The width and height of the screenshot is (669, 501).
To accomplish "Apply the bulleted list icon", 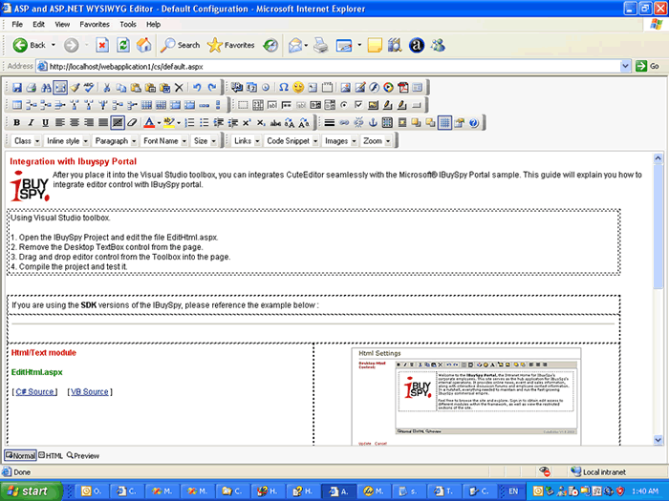I will 205,123.
